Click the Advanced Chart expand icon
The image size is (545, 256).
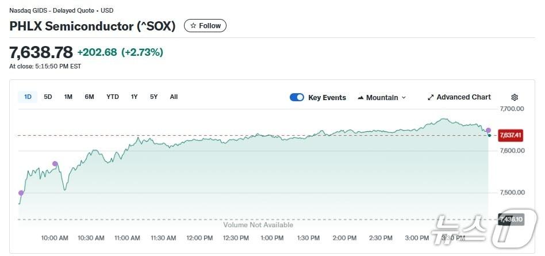pos(431,97)
